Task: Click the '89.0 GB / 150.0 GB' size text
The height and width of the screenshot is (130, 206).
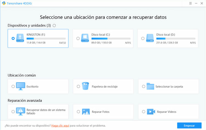Action: [x=102, y=43]
